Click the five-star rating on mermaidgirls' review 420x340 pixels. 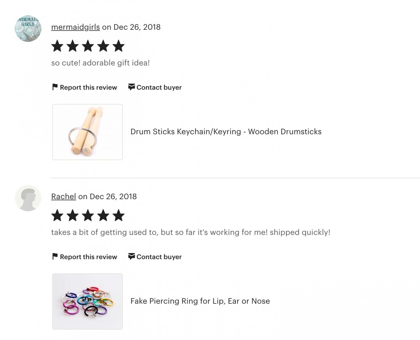(88, 46)
